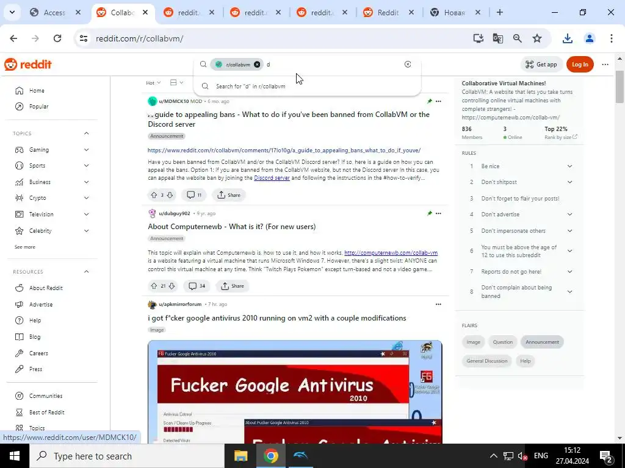Viewport: 625px width, 468px height.
Task: Upvote the guide to appealing bans post
Action: pos(154,195)
